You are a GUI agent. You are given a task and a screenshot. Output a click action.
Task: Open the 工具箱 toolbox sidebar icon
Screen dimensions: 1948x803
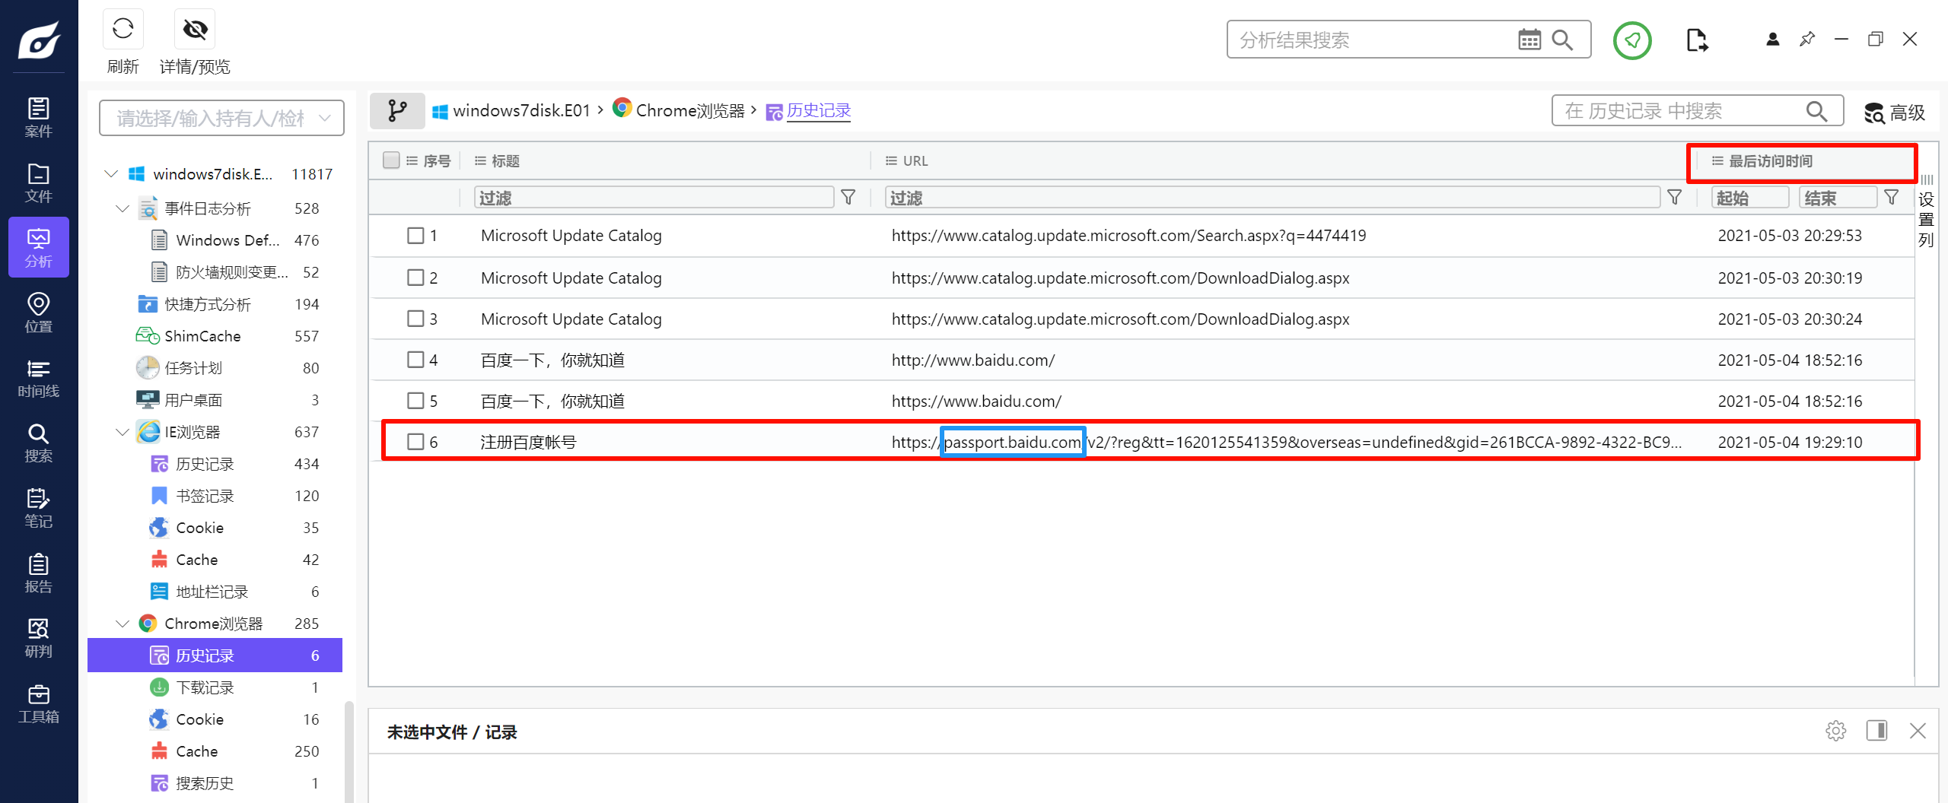39,703
